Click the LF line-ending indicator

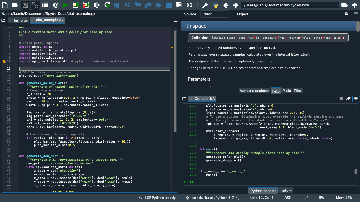click(x=306, y=198)
